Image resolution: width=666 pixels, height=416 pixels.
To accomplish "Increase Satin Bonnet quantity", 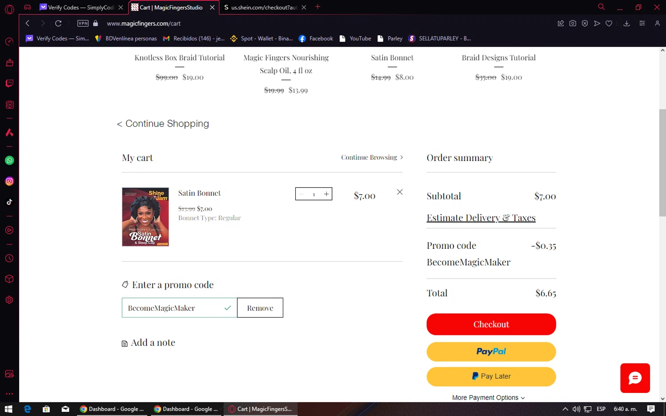I will [x=326, y=194].
